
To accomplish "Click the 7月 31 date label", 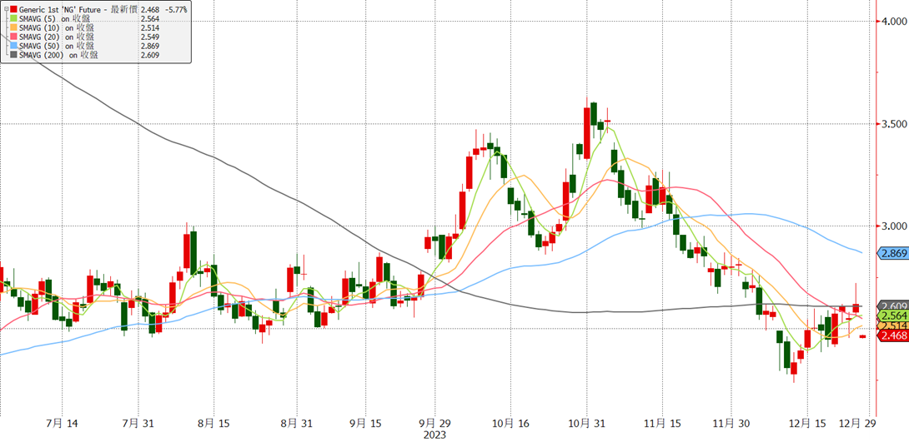I will coord(138,424).
